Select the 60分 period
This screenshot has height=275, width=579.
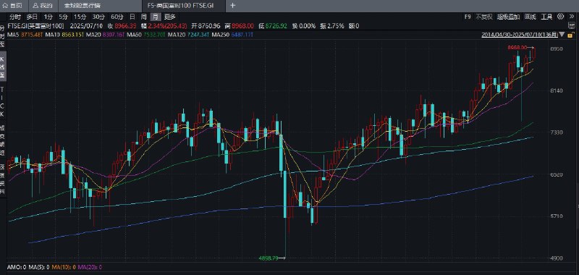pos(117,17)
